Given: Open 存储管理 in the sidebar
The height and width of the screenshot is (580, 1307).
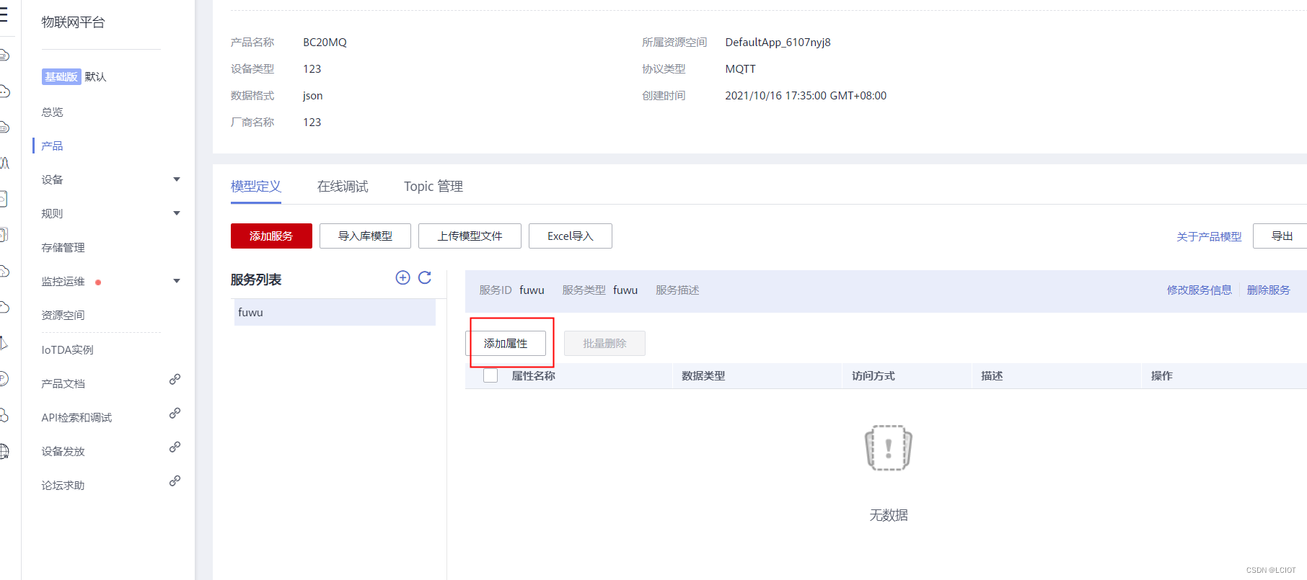Looking at the screenshot, I should coord(63,248).
